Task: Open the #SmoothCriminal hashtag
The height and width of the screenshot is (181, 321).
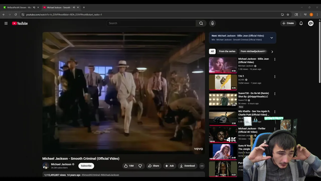Action: click(91, 175)
